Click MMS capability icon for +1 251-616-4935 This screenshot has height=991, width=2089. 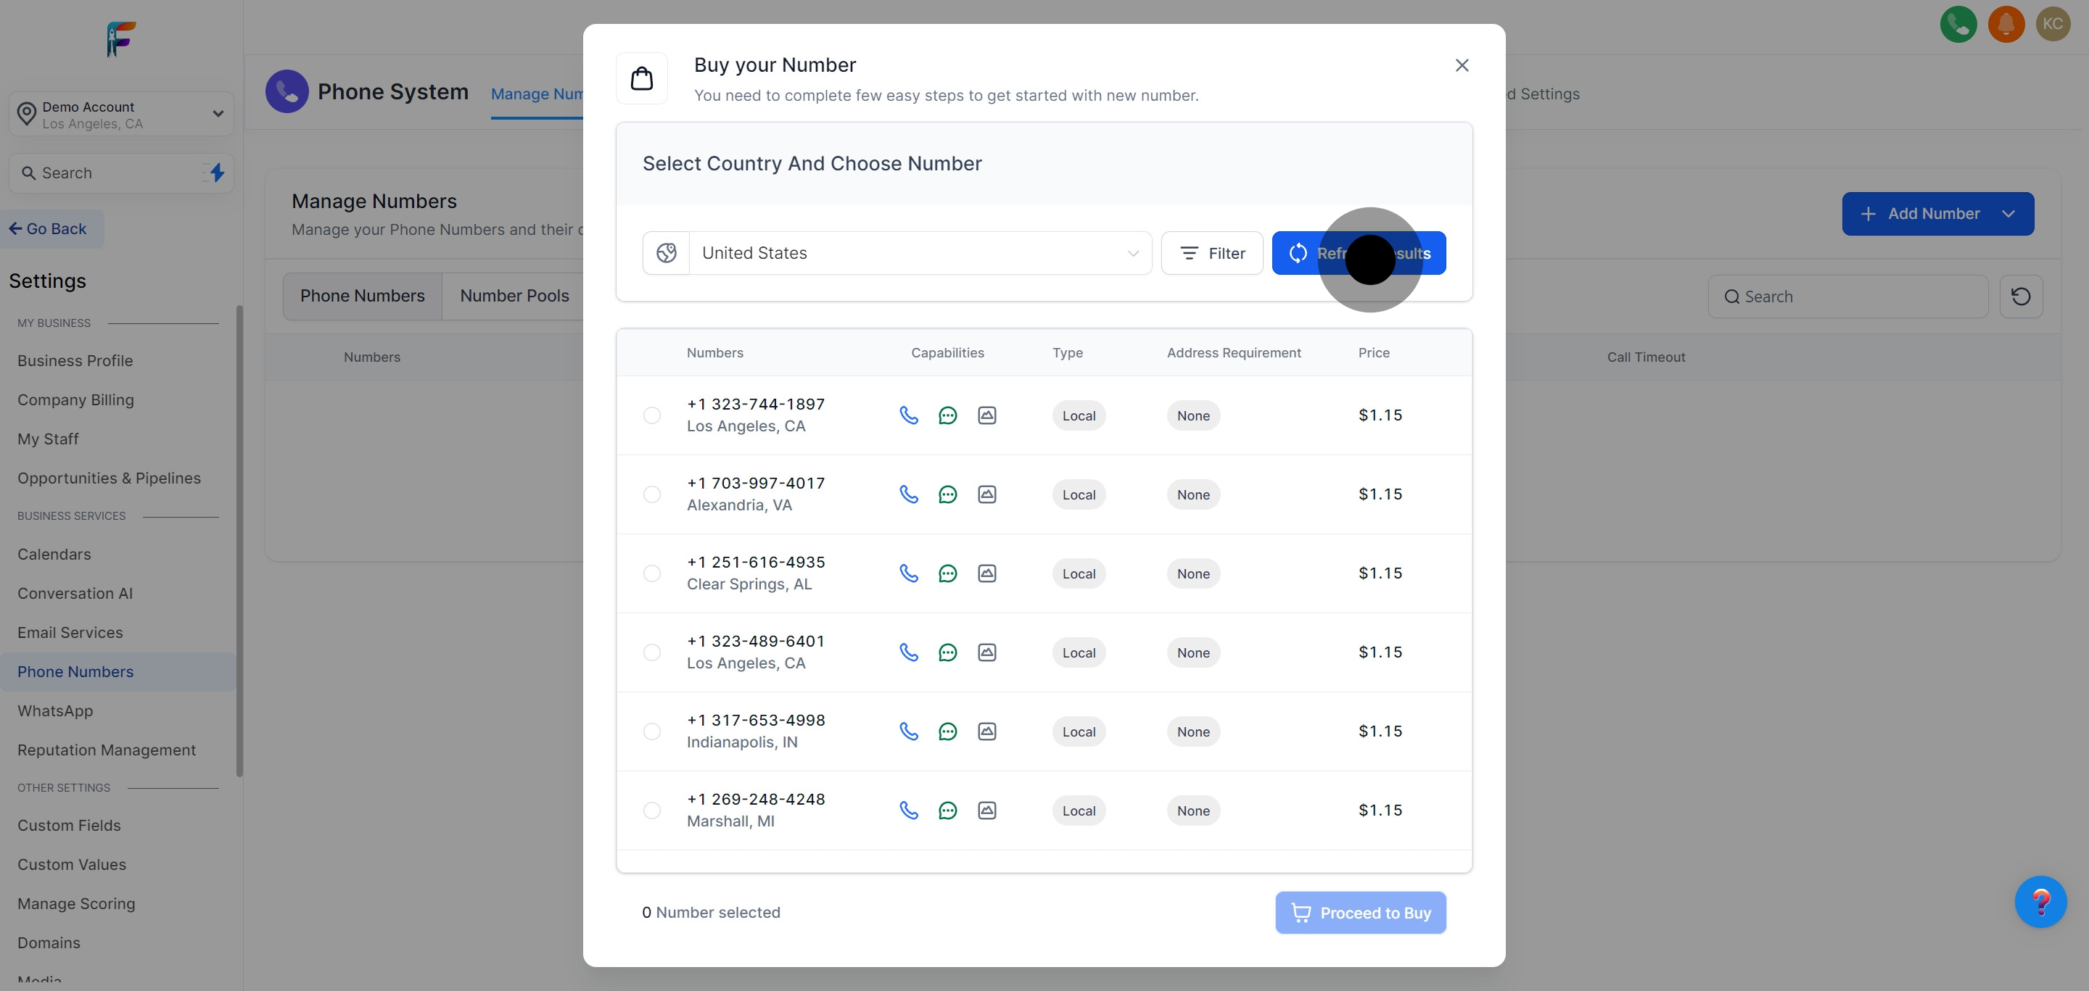(x=986, y=573)
